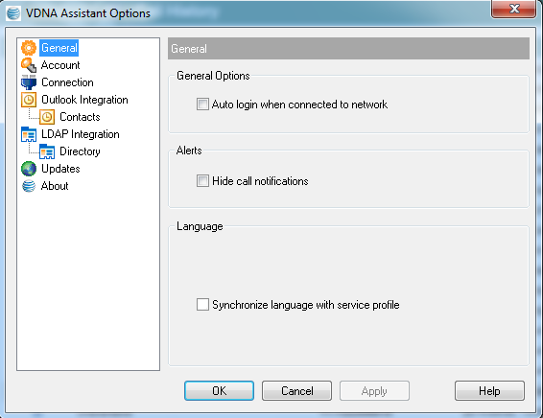Check Synchronize language with service profile
The height and width of the screenshot is (418, 543).
tap(202, 305)
